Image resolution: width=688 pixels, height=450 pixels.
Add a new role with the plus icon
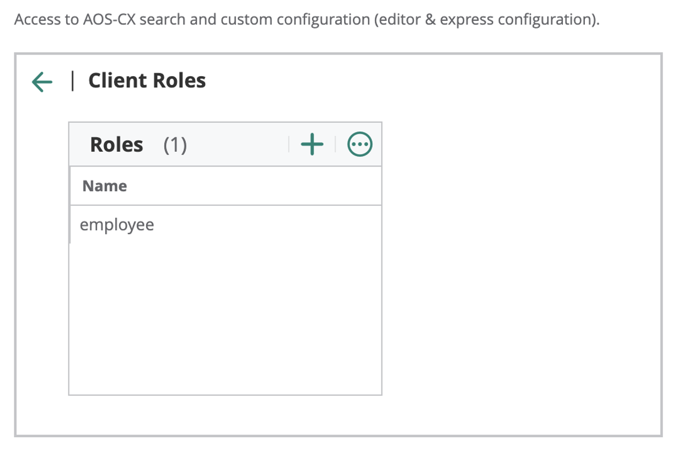(312, 144)
